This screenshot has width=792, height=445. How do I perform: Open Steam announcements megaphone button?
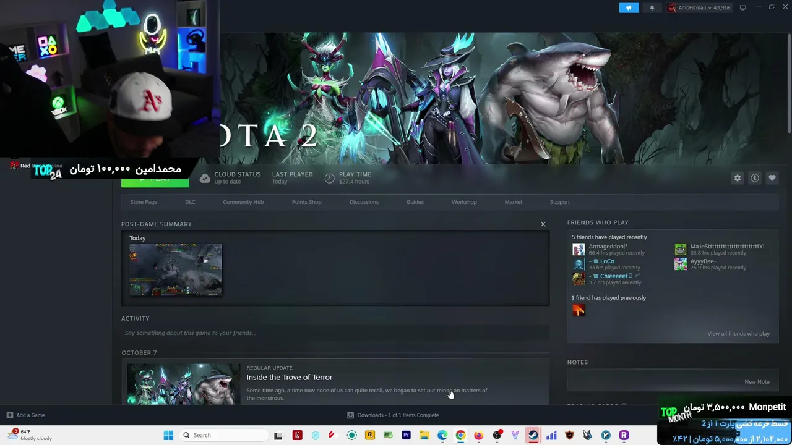click(629, 7)
